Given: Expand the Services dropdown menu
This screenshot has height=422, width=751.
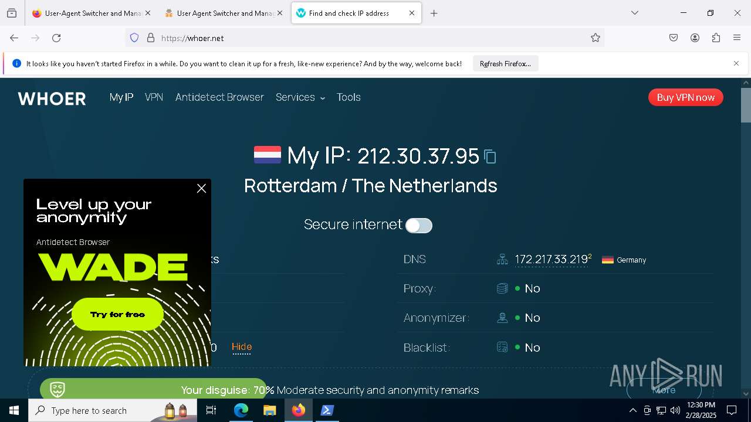Looking at the screenshot, I should coord(300,97).
